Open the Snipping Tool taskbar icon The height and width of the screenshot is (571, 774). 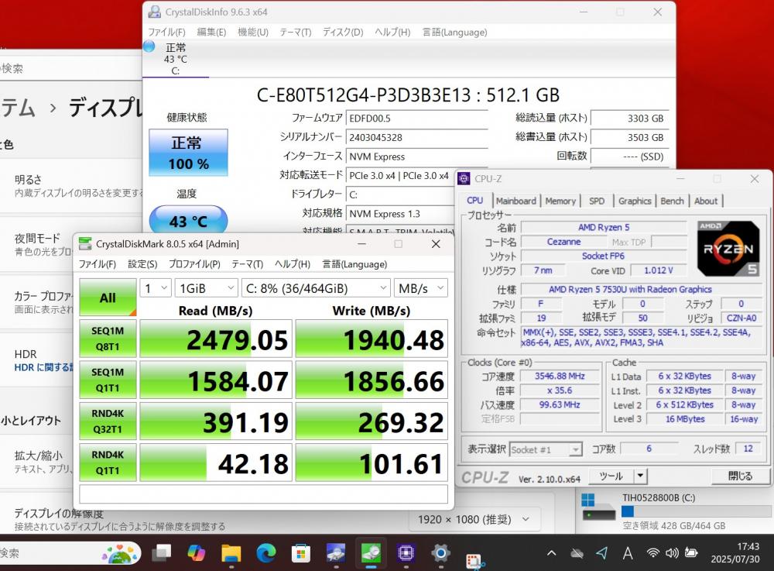(475, 561)
